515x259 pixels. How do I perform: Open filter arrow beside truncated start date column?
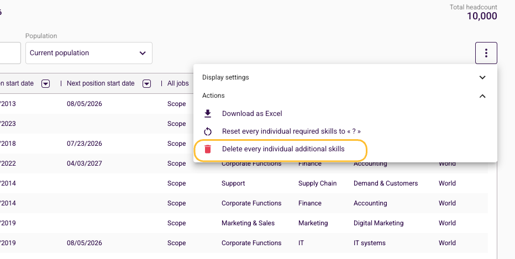tap(46, 84)
